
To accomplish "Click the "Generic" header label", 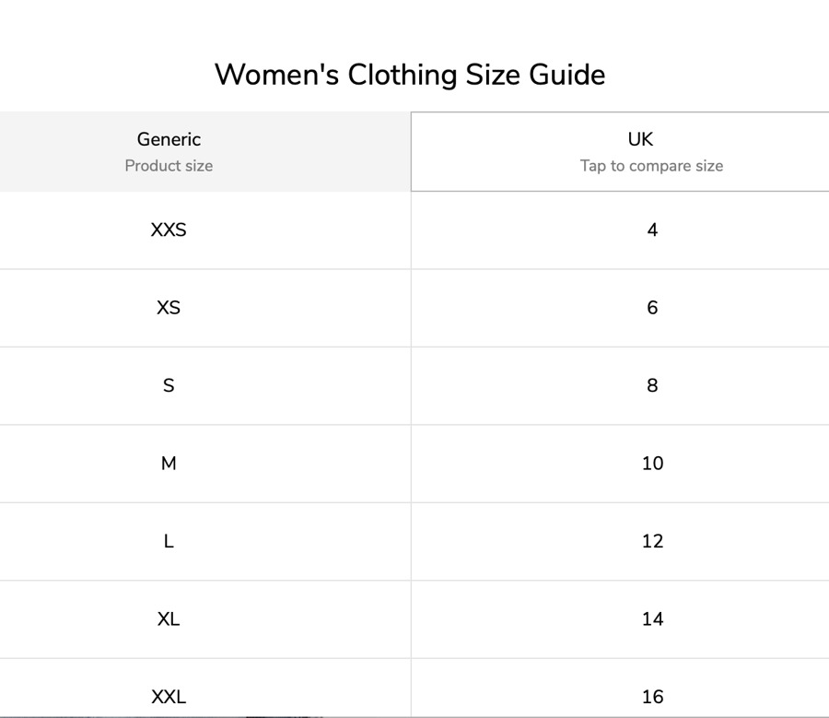I will [169, 139].
